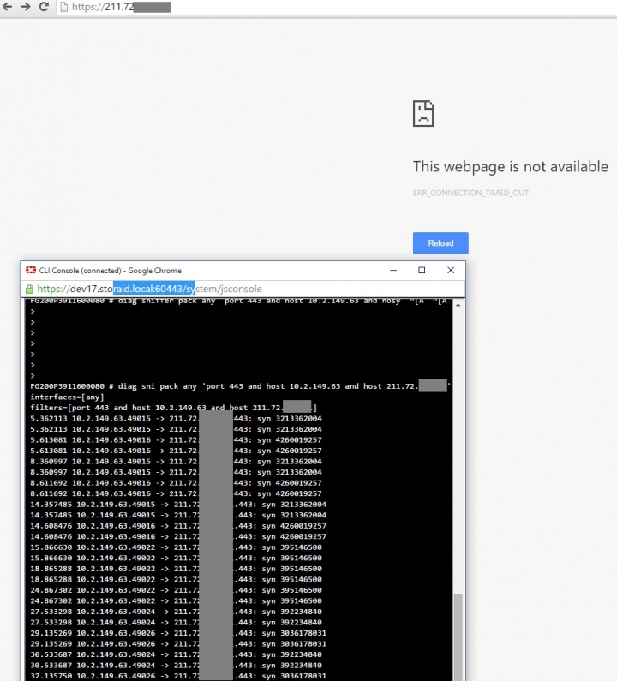Screen dimensions: 617x681
Task: Click first 5.362113 syn 3213362004 line
Action: pos(176,419)
